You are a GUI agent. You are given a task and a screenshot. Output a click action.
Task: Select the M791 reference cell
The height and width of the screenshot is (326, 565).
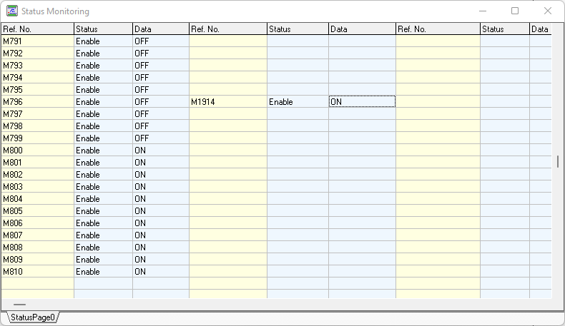[x=37, y=41]
